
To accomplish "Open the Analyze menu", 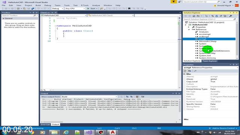I will pos(96,5).
